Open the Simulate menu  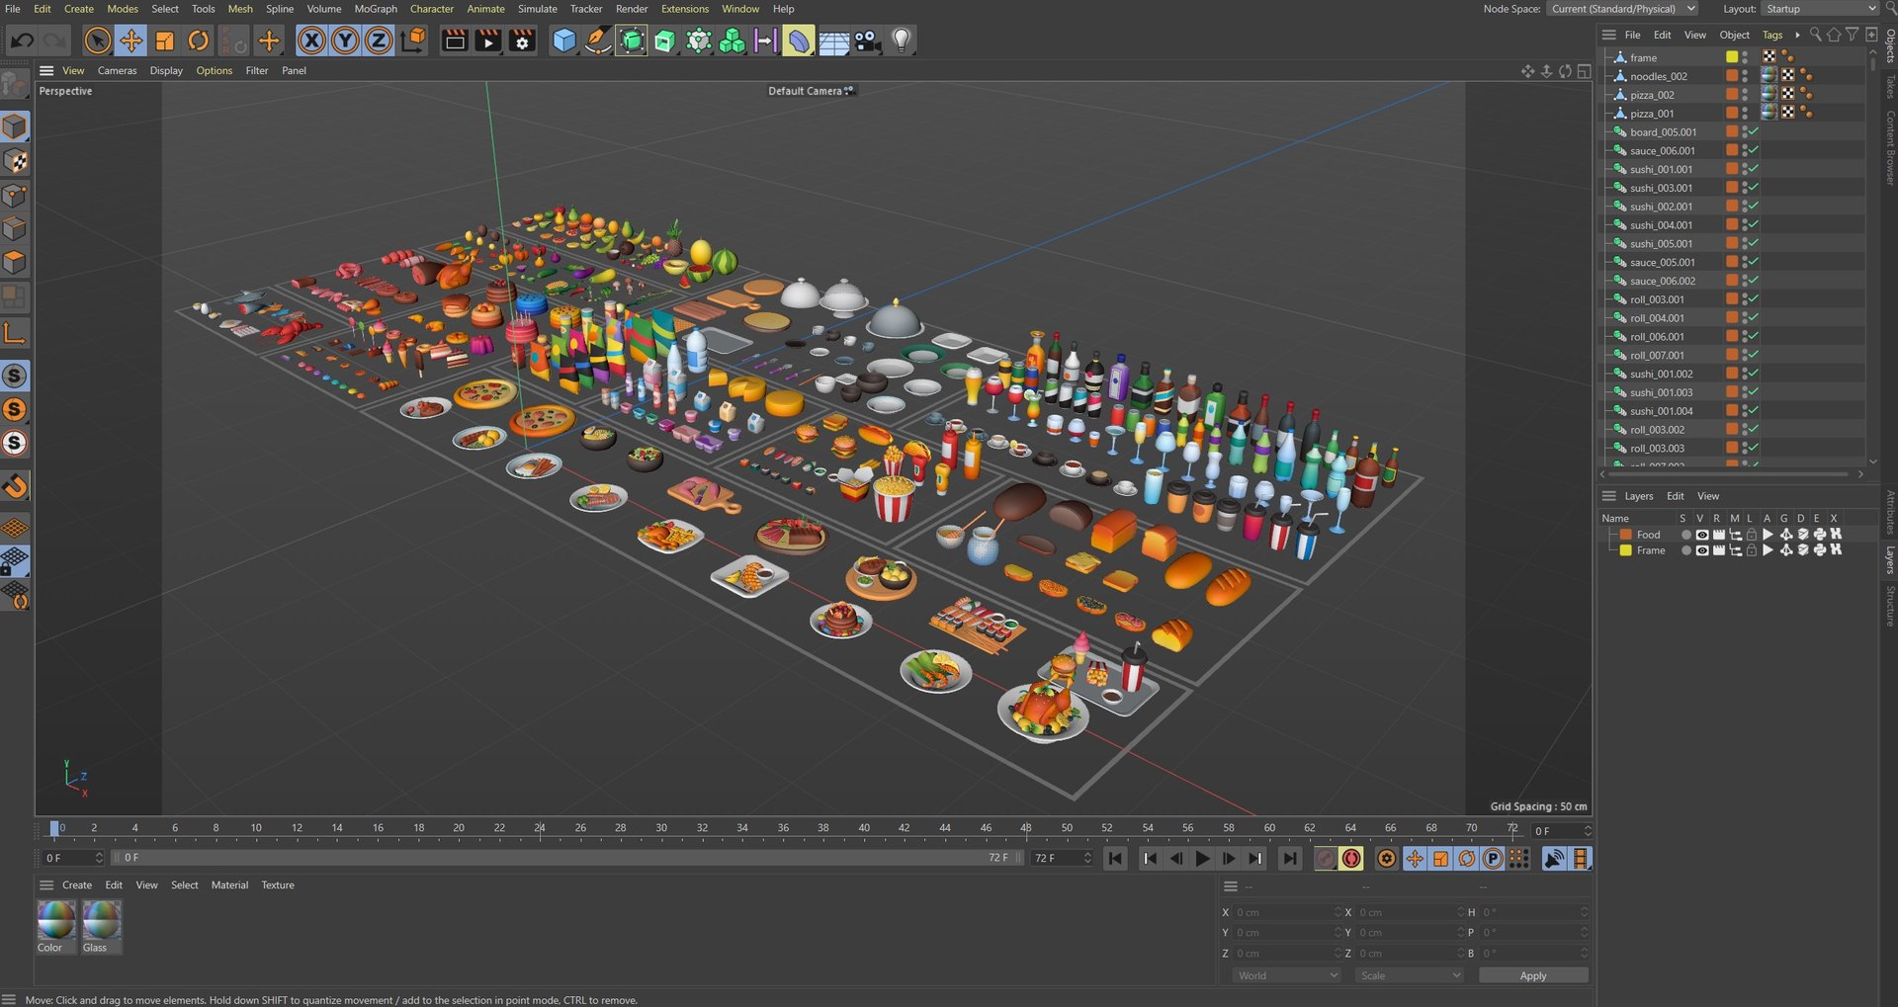click(x=538, y=9)
